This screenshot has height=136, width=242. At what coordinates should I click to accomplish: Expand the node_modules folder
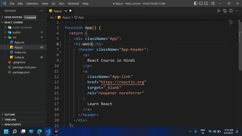pos(22,27)
